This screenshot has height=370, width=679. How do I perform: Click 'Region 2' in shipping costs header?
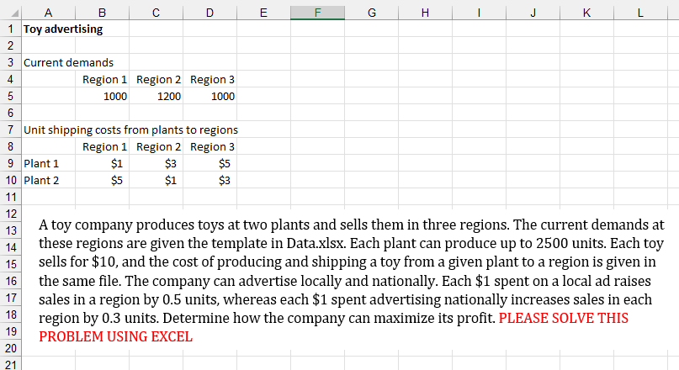tap(158, 146)
